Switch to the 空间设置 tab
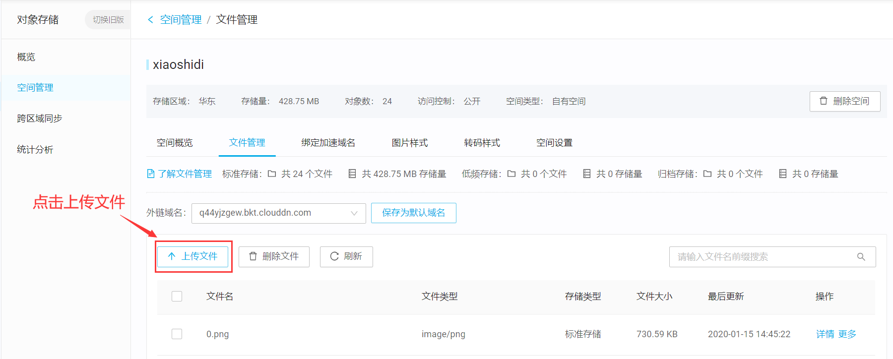Viewport: 893px width, 359px height. pos(555,143)
